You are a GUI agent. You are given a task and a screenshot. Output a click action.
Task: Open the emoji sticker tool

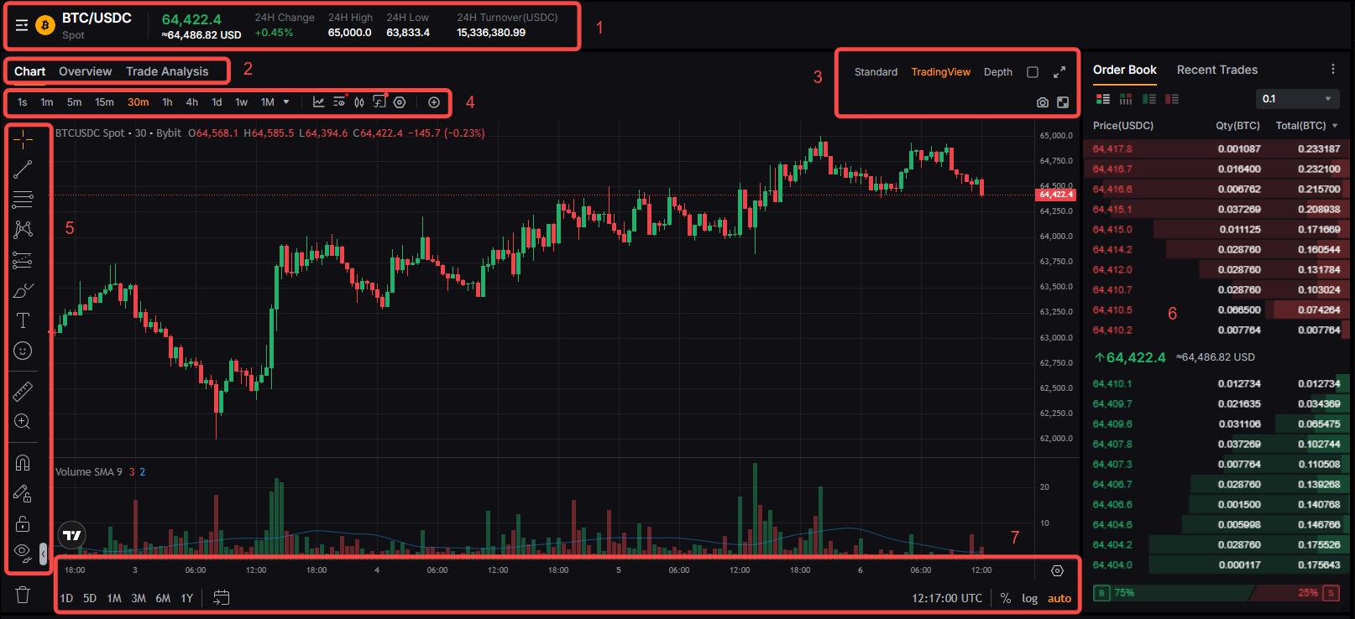pos(23,351)
